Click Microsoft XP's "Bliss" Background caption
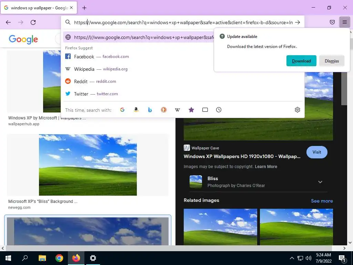Screen dimensions: 353x265 coord(43,202)
